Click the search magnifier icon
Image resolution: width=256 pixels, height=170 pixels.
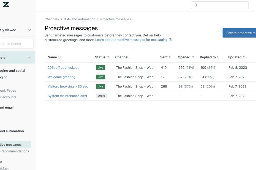pyautogui.click(x=196, y=5)
